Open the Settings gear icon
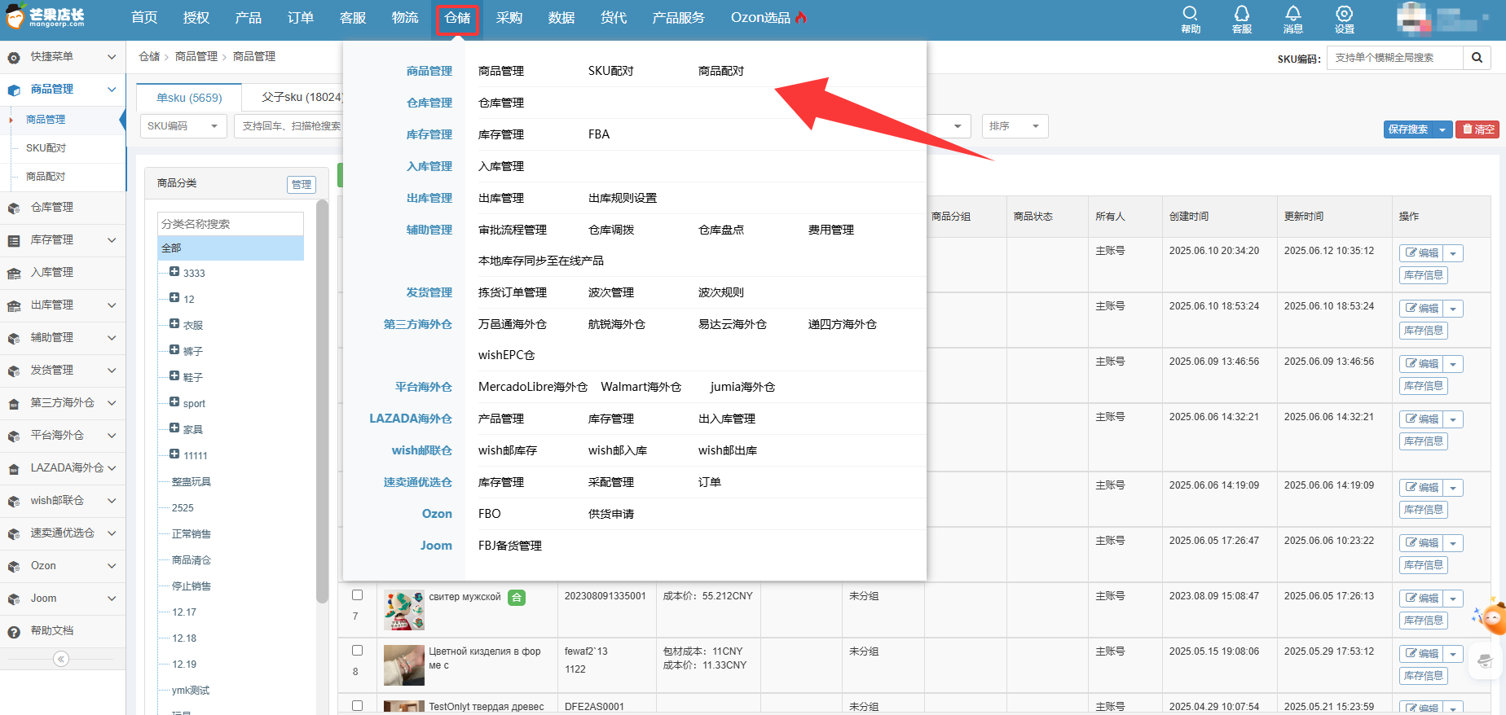 click(1344, 14)
